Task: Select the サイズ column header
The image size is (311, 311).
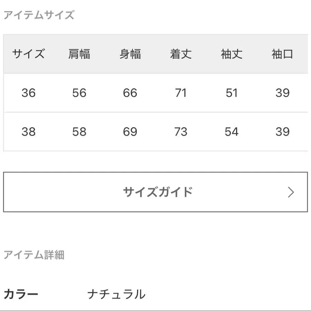Action: tap(28, 54)
